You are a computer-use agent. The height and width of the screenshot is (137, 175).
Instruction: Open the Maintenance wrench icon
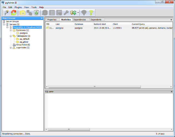click(66, 13)
